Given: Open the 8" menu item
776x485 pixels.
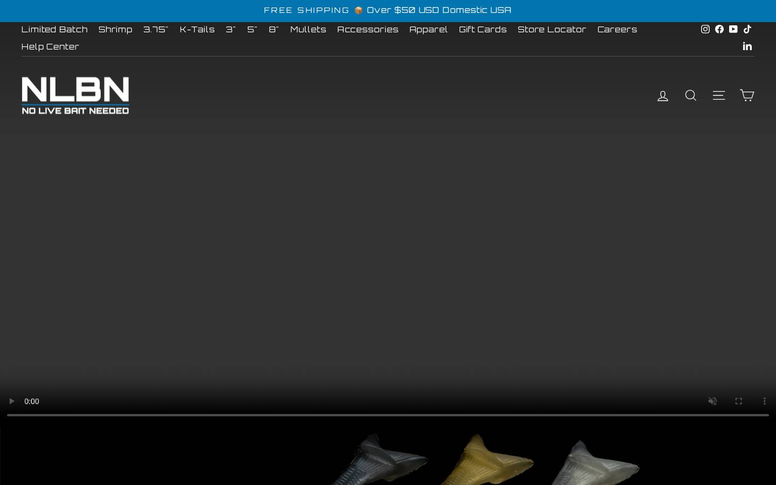Looking at the screenshot, I should (x=274, y=29).
